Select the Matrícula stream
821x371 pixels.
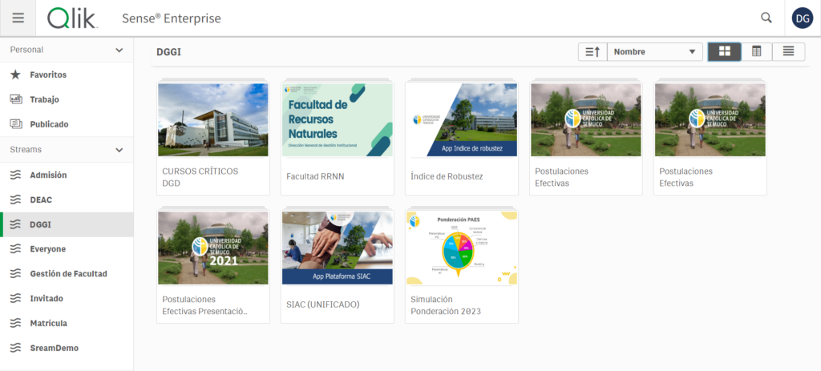coord(67,323)
